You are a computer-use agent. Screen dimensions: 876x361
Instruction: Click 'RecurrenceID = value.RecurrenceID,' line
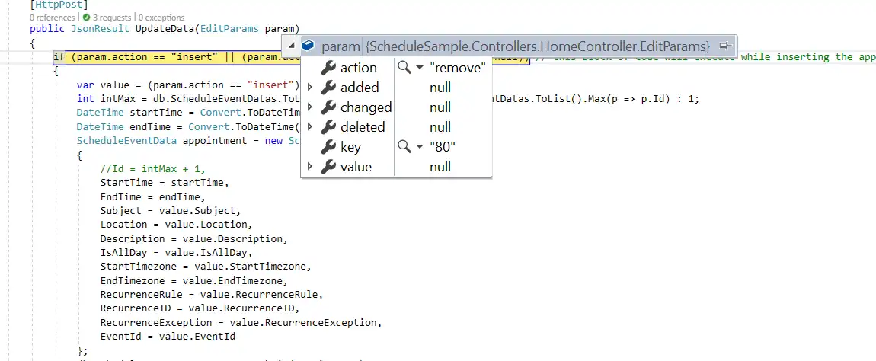click(200, 308)
